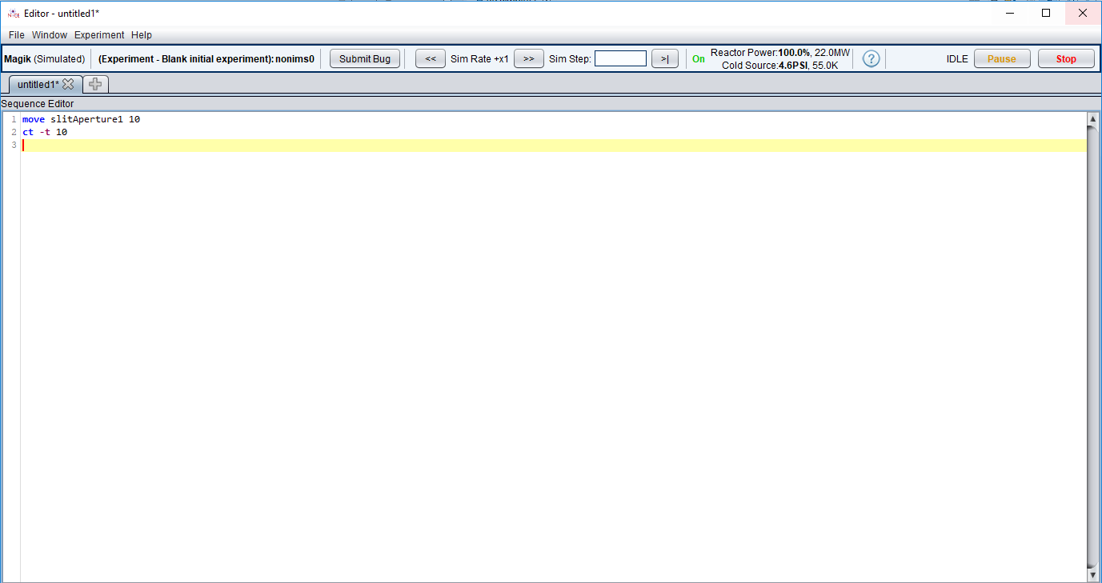Click the help question mark icon
Image resolution: width=1102 pixels, height=583 pixels.
(871, 59)
